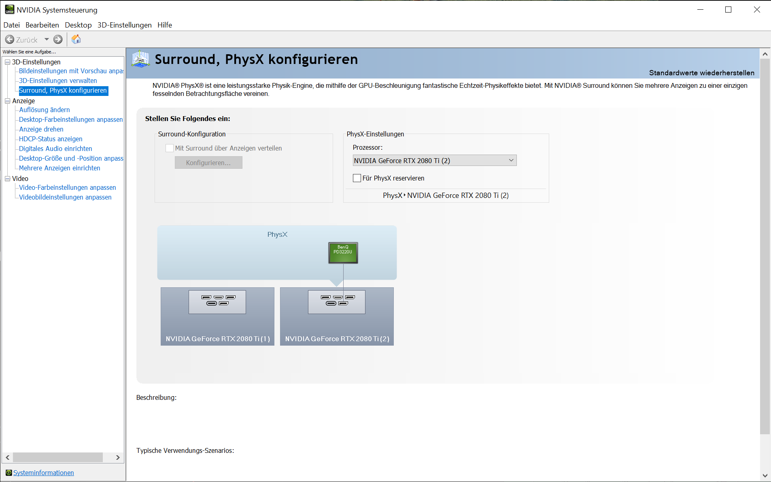771x482 pixels.
Task: Click connector panel on RTX 2080 Ti (1)
Action: [x=217, y=302]
